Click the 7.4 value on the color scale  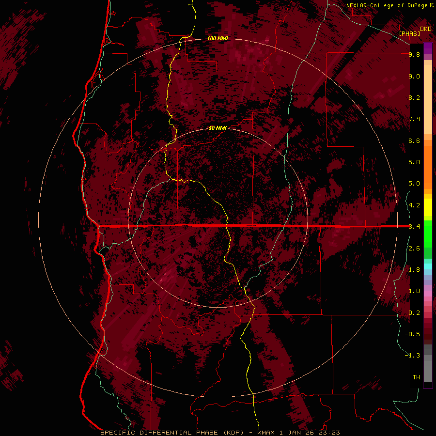click(414, 119)
